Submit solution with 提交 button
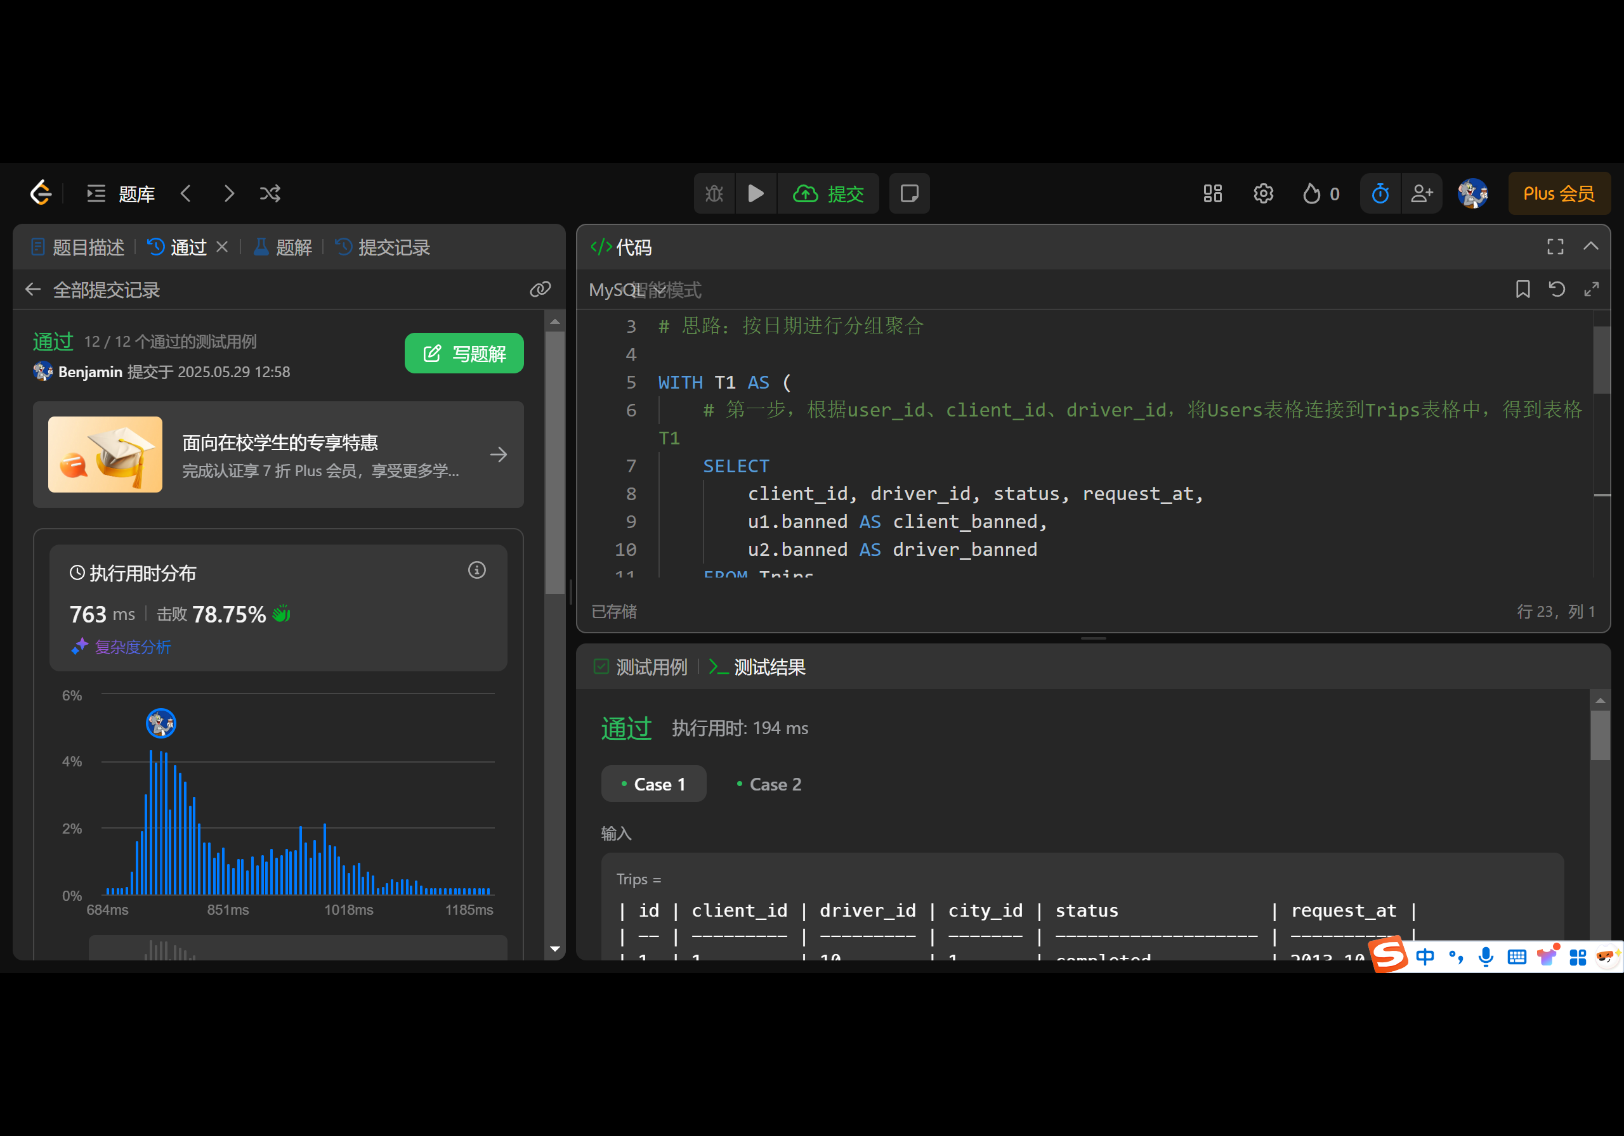The width and height of the screenshot is (1624, 1136). pos(828,193)
